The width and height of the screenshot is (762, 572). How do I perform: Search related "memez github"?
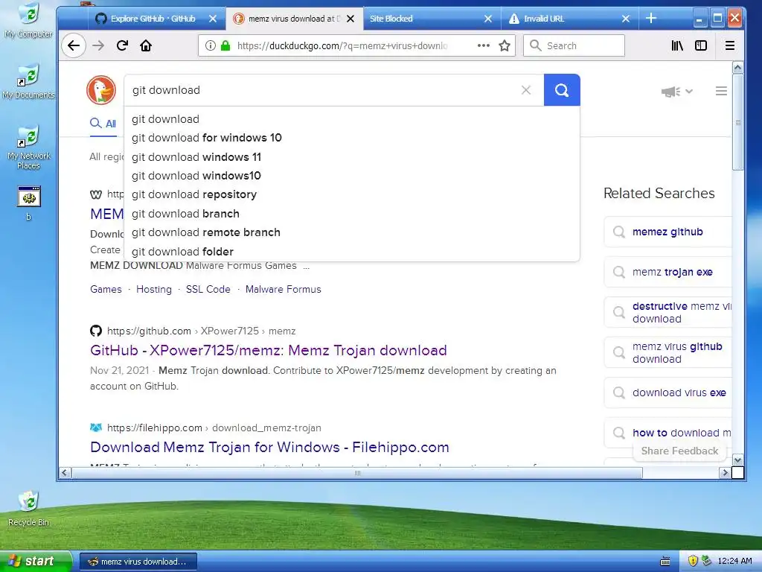[x=667, y=232]
